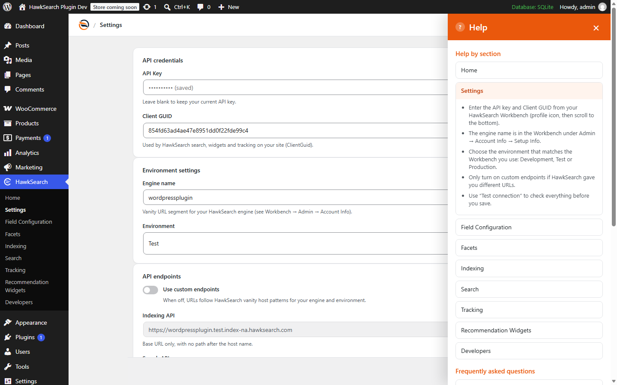
Task: Toggle Use custom endpoints switch
Action: coord(150,290)
